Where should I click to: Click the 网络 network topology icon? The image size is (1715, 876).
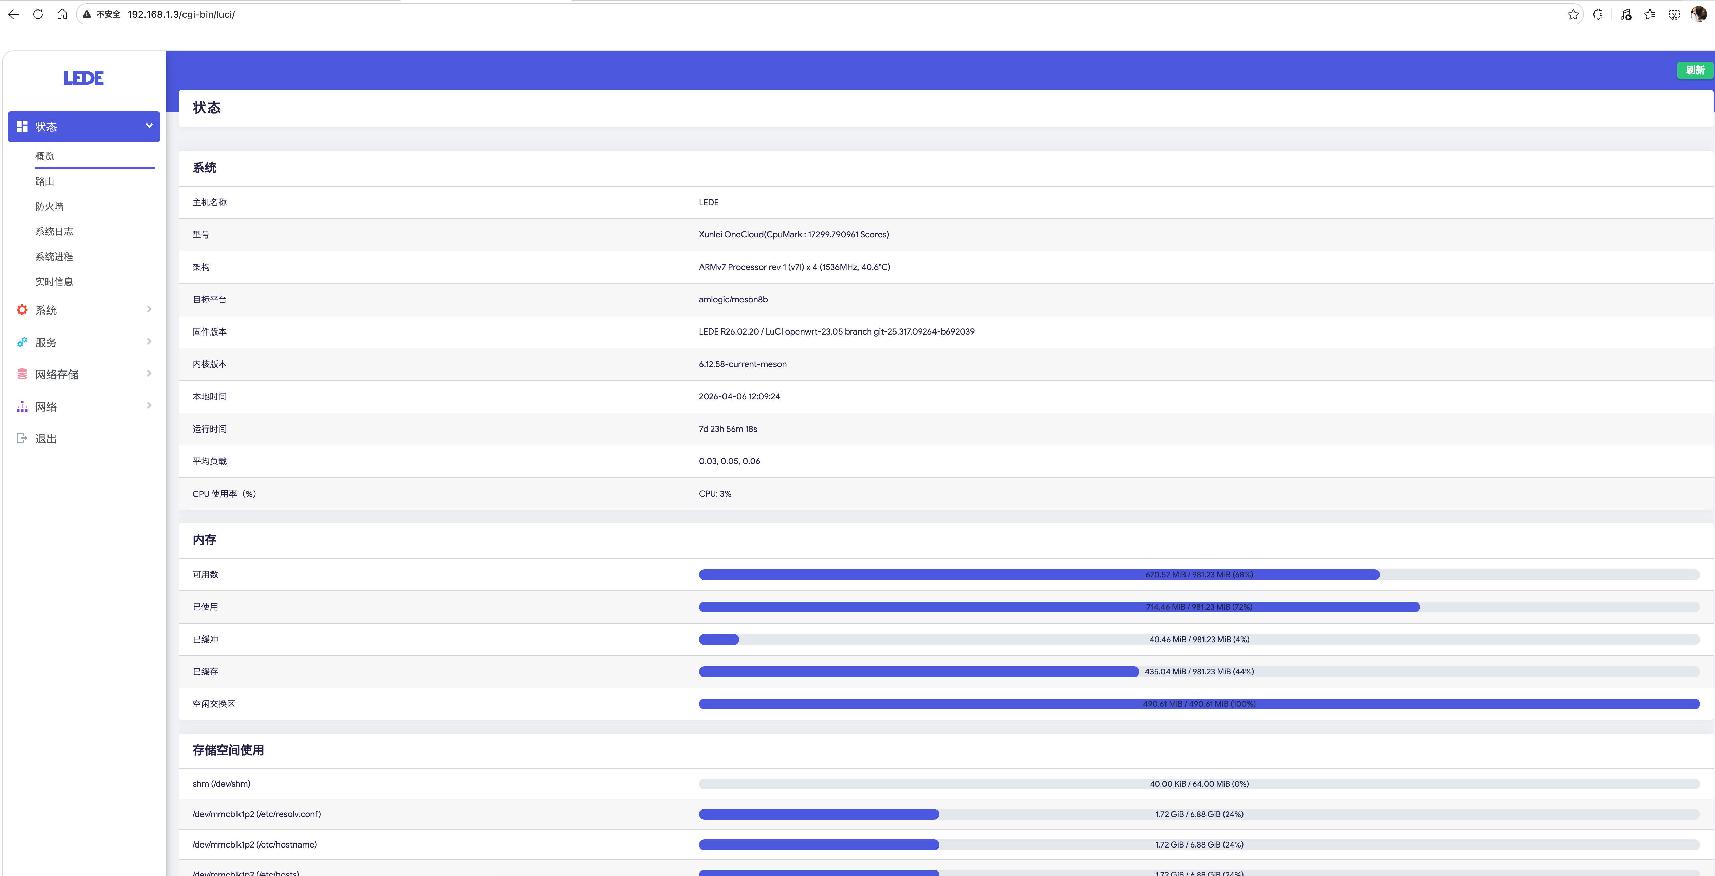tap(22, 406)
